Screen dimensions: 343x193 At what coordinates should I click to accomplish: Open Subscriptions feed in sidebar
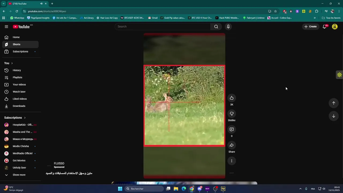point(20,51)
